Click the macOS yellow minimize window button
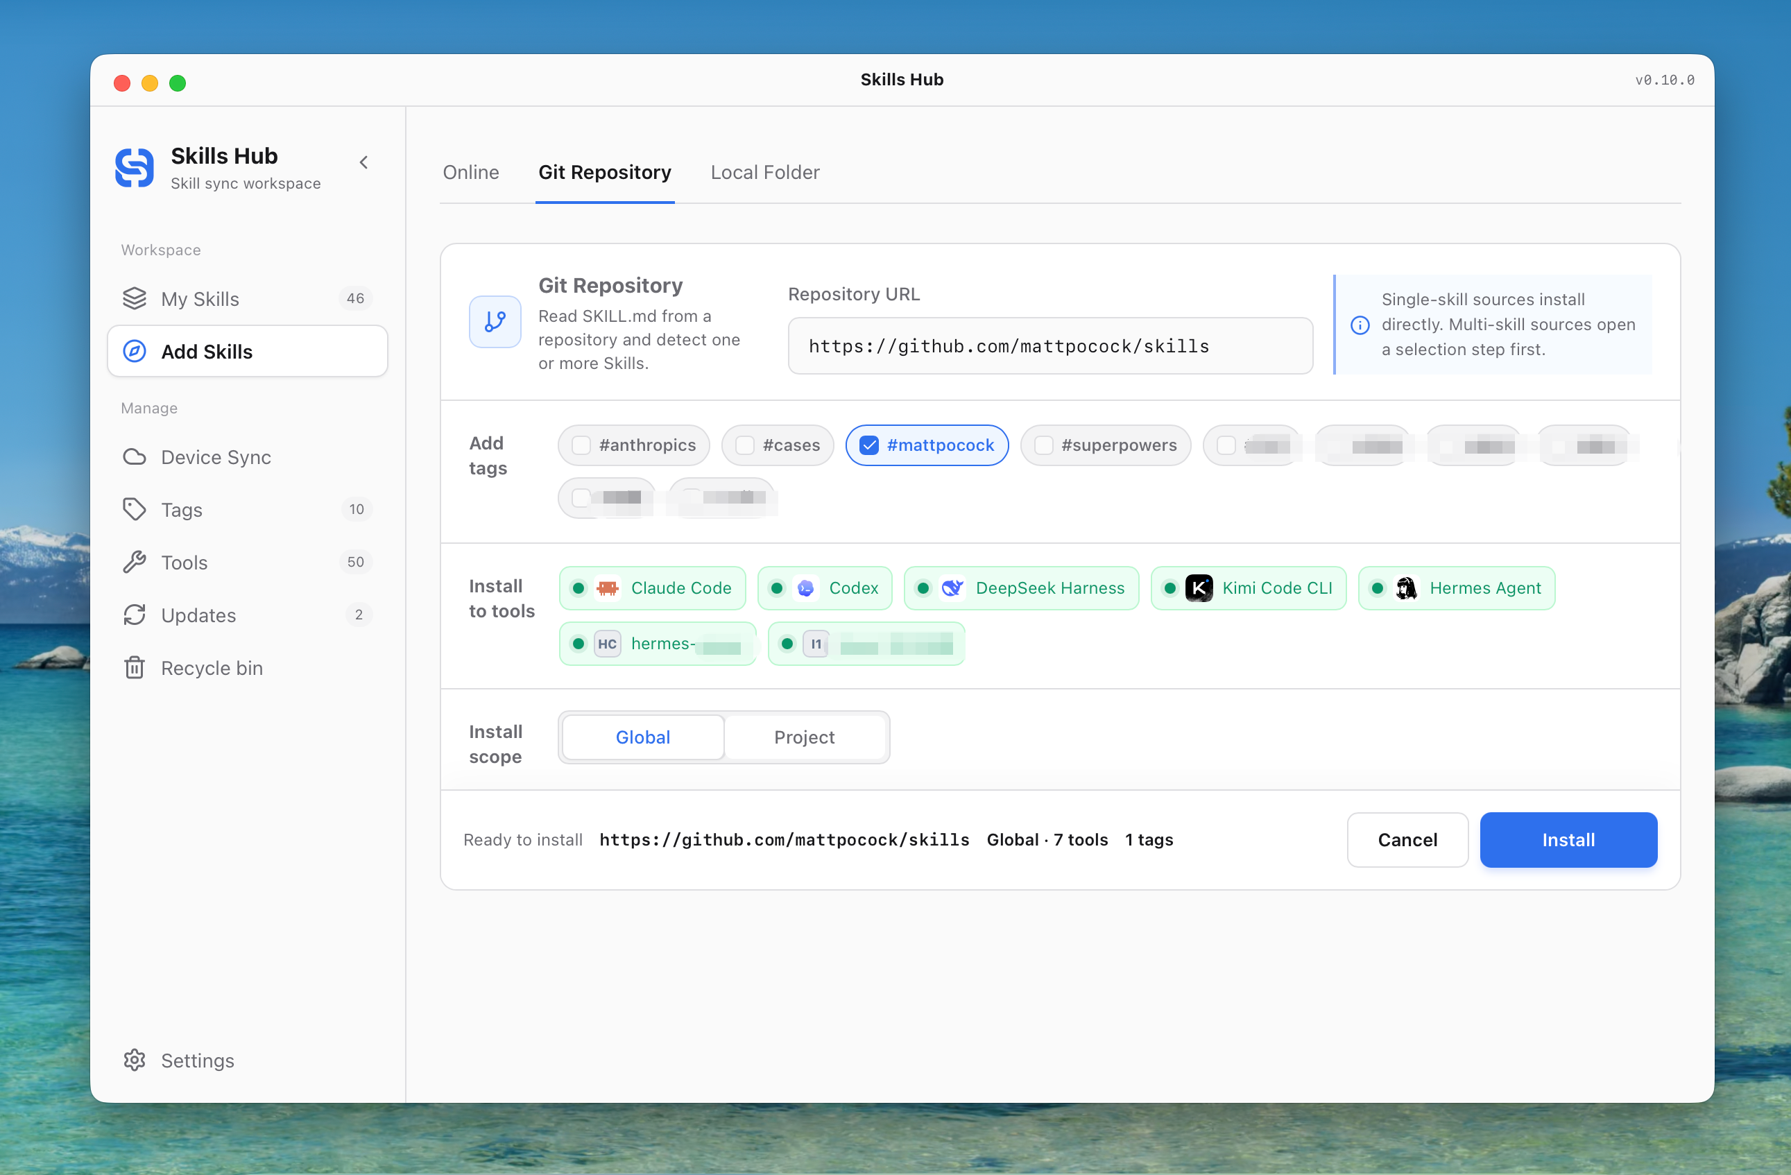The height and width of the screenshot is (1175, 1791). (150, 83)
